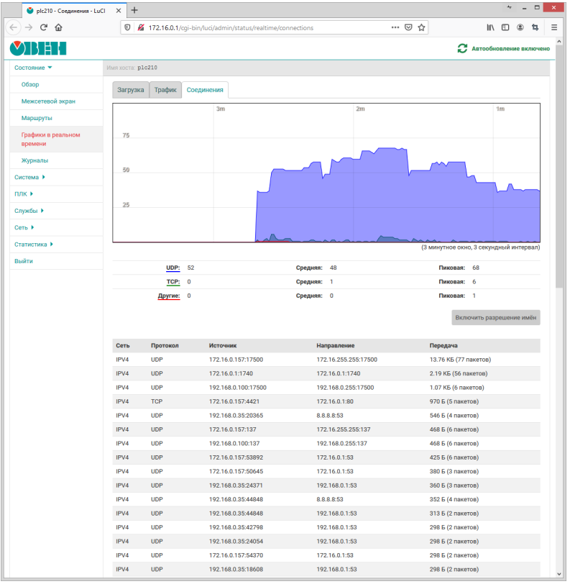This screenshot has height=584, width=570.
Task: Collapse the Состояние menu section
Action: point(33,68)
